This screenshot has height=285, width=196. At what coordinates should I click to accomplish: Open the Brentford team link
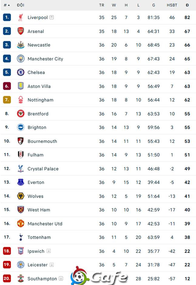click(x=38, y=114)
